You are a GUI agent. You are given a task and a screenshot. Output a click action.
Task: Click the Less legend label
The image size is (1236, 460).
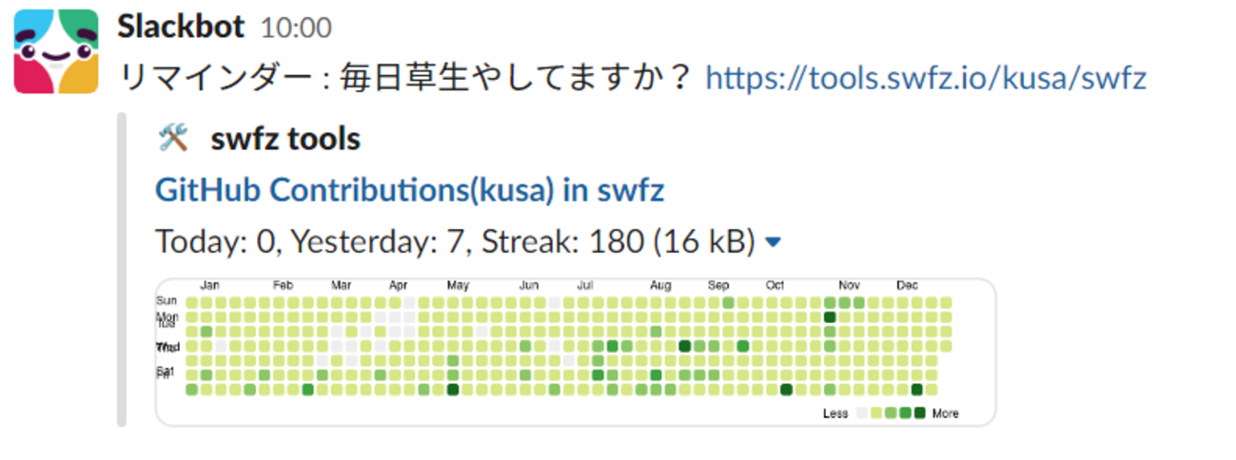point(835,413)
